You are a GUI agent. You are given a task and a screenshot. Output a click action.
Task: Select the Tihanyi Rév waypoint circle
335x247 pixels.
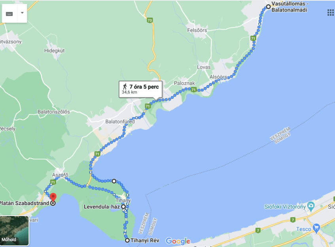point(127,240)
